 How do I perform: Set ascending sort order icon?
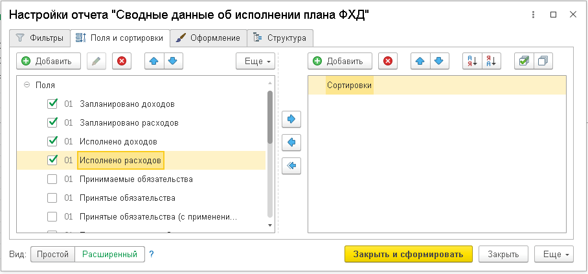[x=471, y=61]
